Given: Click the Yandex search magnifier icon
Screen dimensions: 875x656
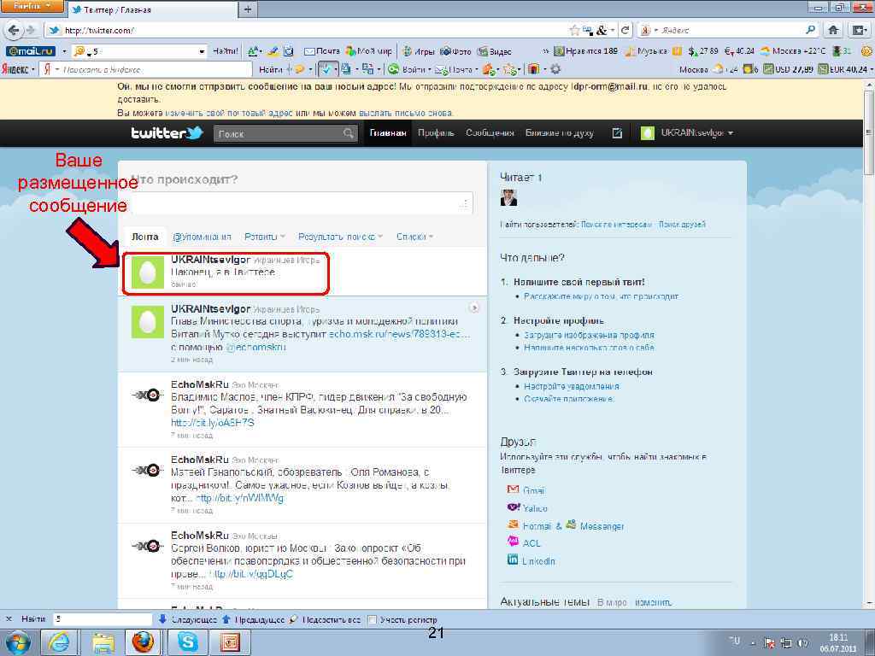Looking at the screenshot, I should (810, 30).
